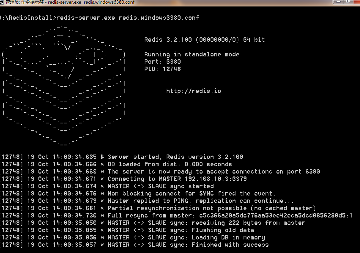Click the log line Full resync from master
360x253 pixels.
coord(176,216)
